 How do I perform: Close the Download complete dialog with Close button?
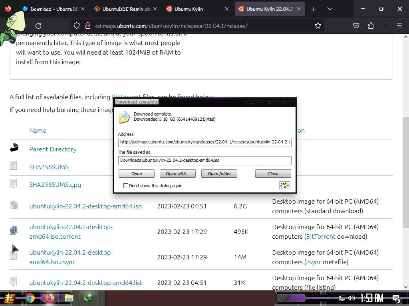[x=273, y=174]
